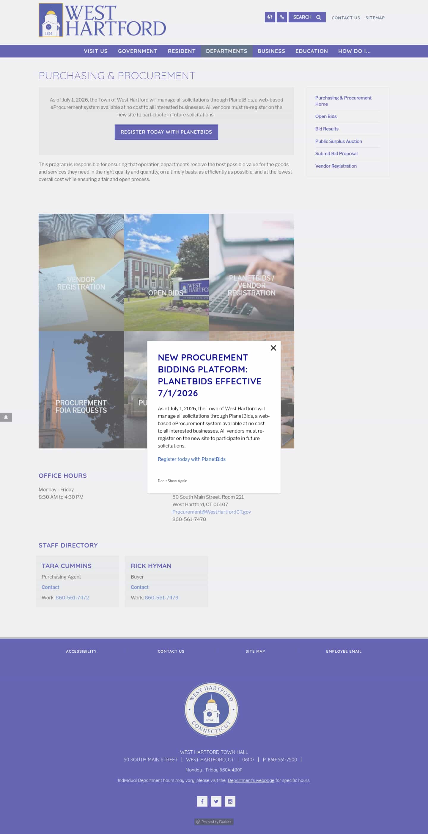Open Public Surplus Auction sidebar link
Image resolution: width=428 pixels, height=834 pixels.
tap(339, 141)
